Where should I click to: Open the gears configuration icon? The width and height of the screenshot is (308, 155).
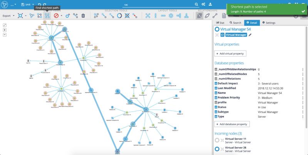tap(203, 4)
